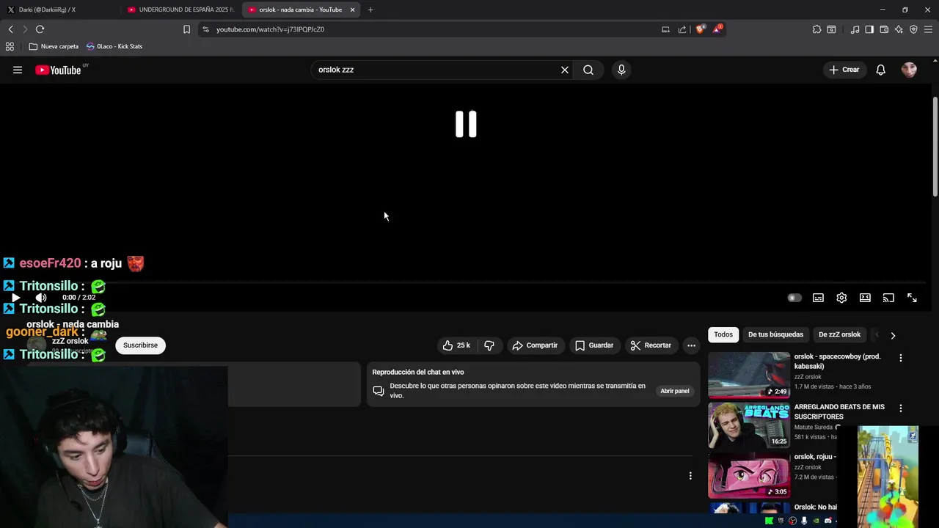Close the orslok - nada cambia tab

click(353, 10)
